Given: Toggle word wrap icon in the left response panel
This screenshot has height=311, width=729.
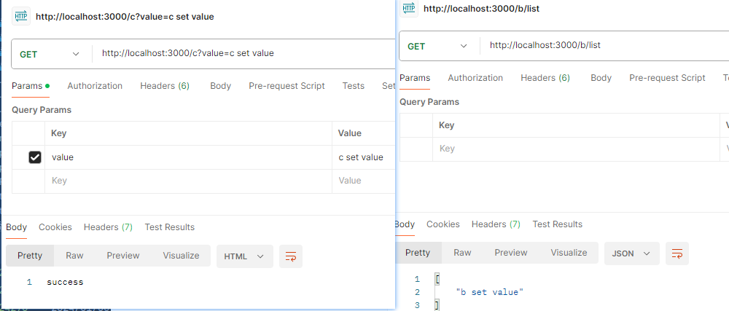Looking at the screenshot, I should tap(291, 256).
